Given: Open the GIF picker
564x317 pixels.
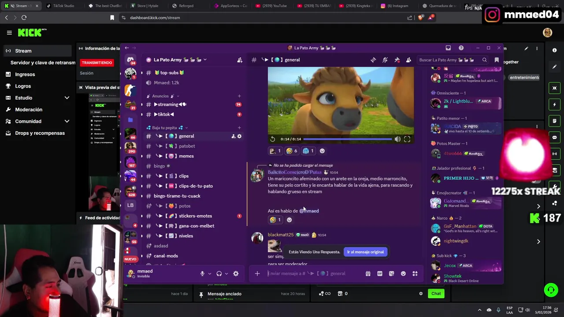Looking at the screenshot, I should pos(380,273).
